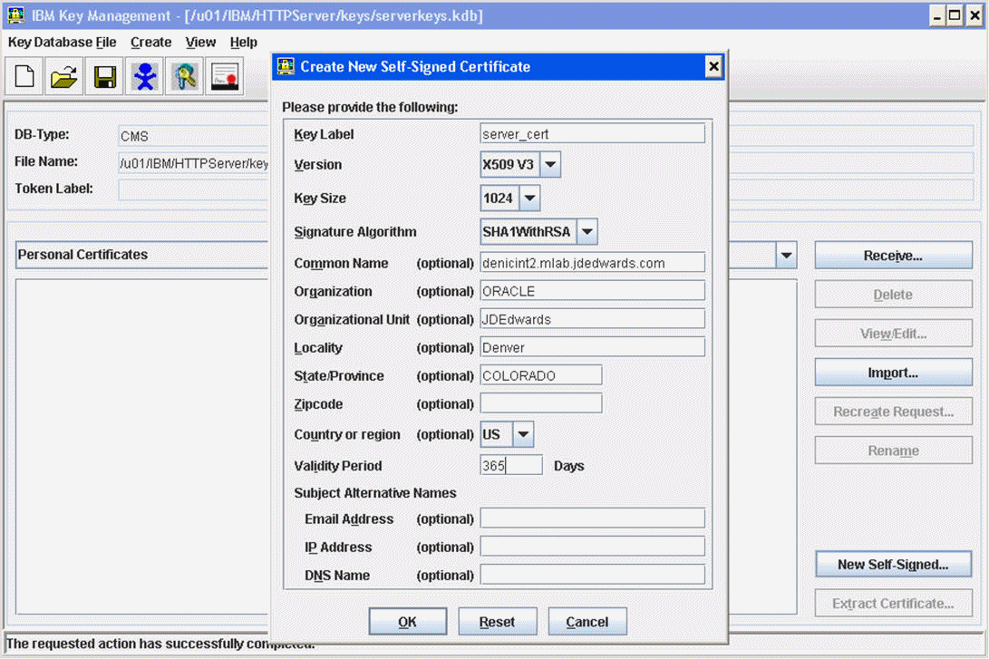This screenshot has height=659, width=989.
Task: Click the Extract Certificate... button
Action: [893, 604]
